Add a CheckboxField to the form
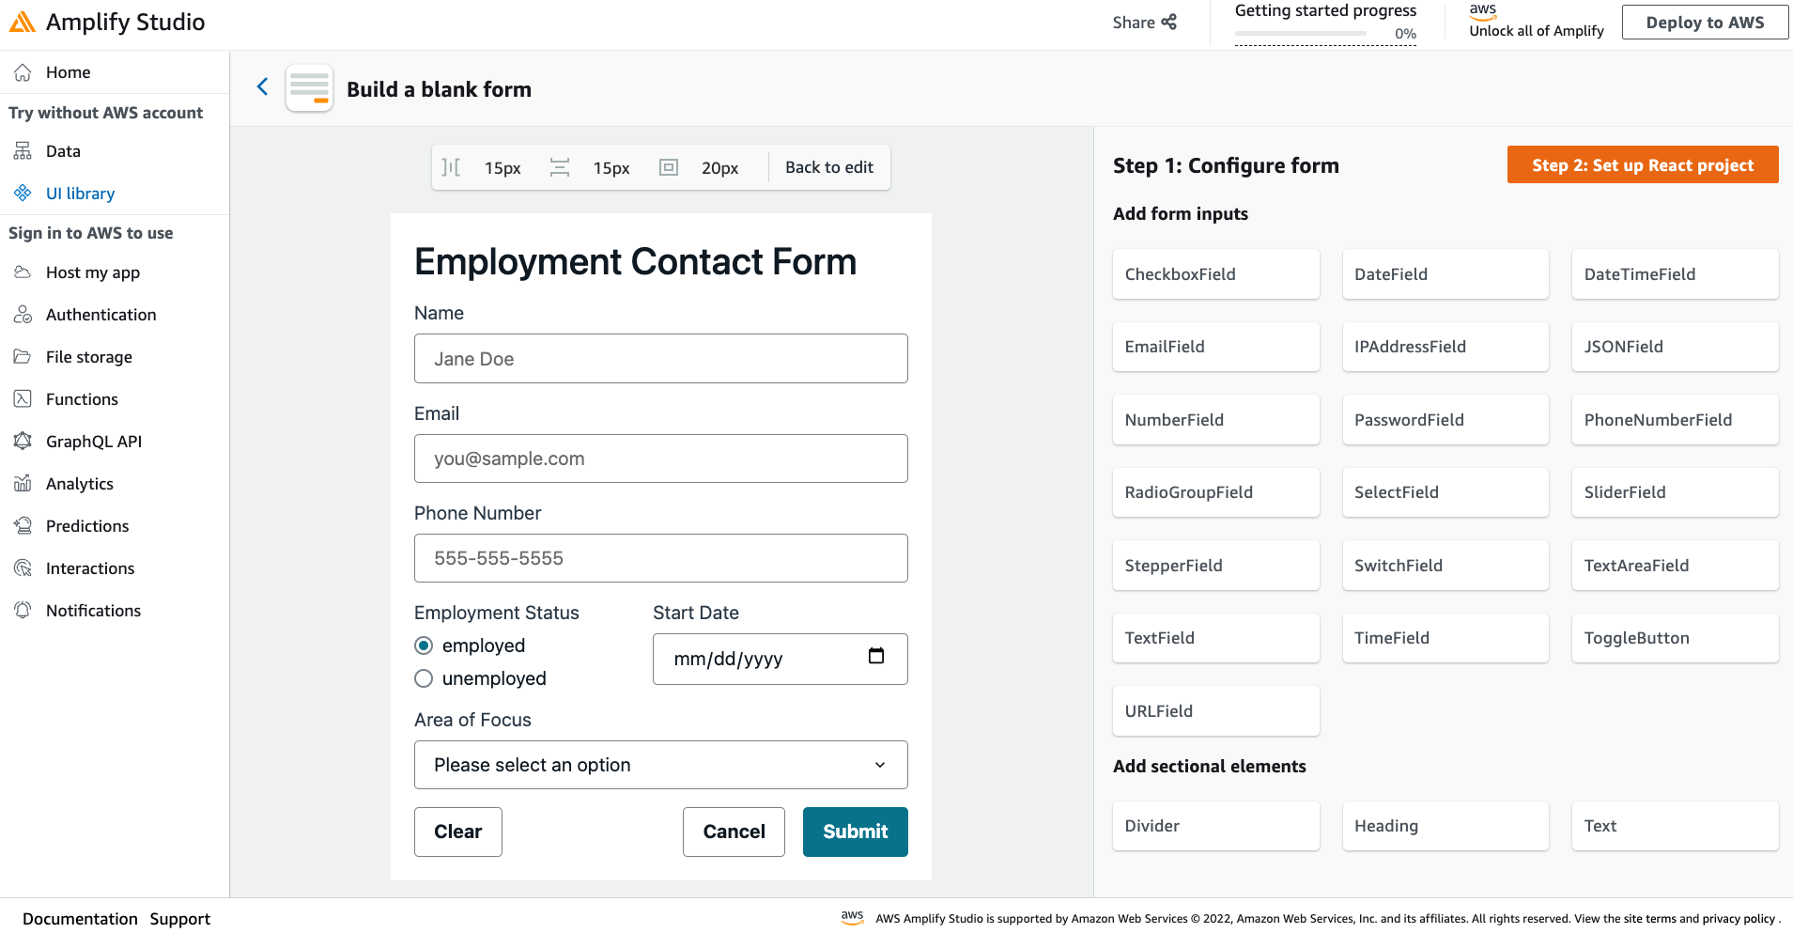Viewport: 1793px width, 933px height. [1215, 273]
